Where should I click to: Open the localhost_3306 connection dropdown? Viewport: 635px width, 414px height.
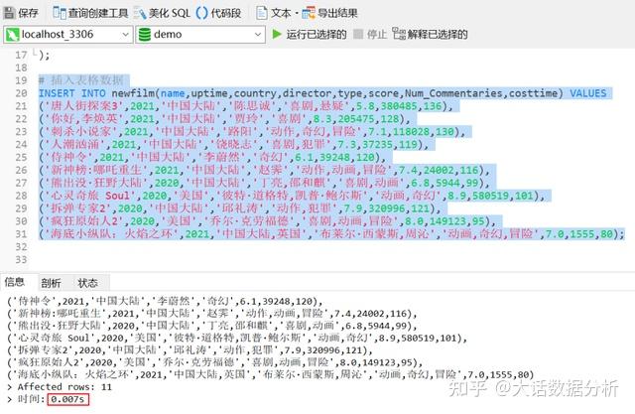(x=125, y=35)
